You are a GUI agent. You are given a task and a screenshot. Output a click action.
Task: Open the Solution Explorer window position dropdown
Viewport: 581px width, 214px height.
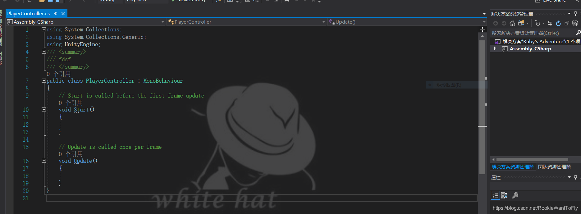click(x=569, y=13)
